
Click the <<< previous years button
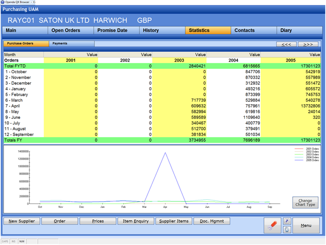point(286,44)
